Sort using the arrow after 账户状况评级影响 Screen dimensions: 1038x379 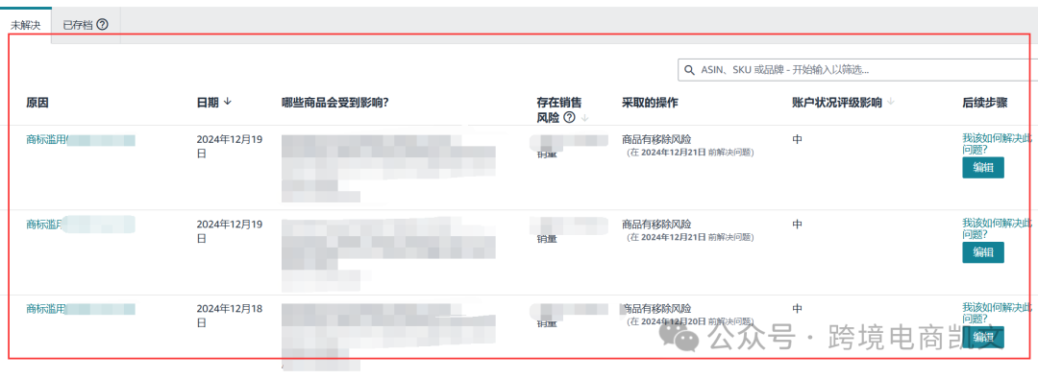(890, 102)
